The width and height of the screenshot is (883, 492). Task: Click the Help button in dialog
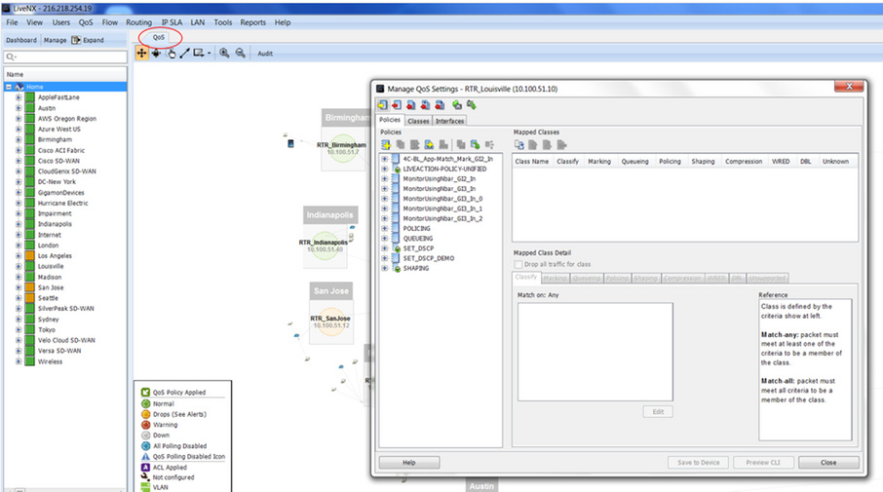click(408, 462)
